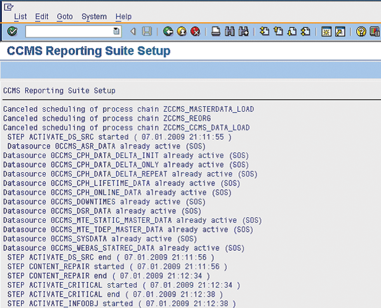Collapse the command field with the arrow
The height and width of the screenshot is (308, 381).
133,31
